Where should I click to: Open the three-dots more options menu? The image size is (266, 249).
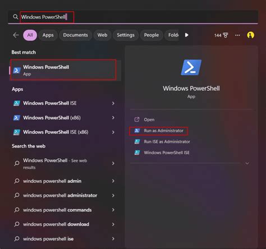pos(237,35)
